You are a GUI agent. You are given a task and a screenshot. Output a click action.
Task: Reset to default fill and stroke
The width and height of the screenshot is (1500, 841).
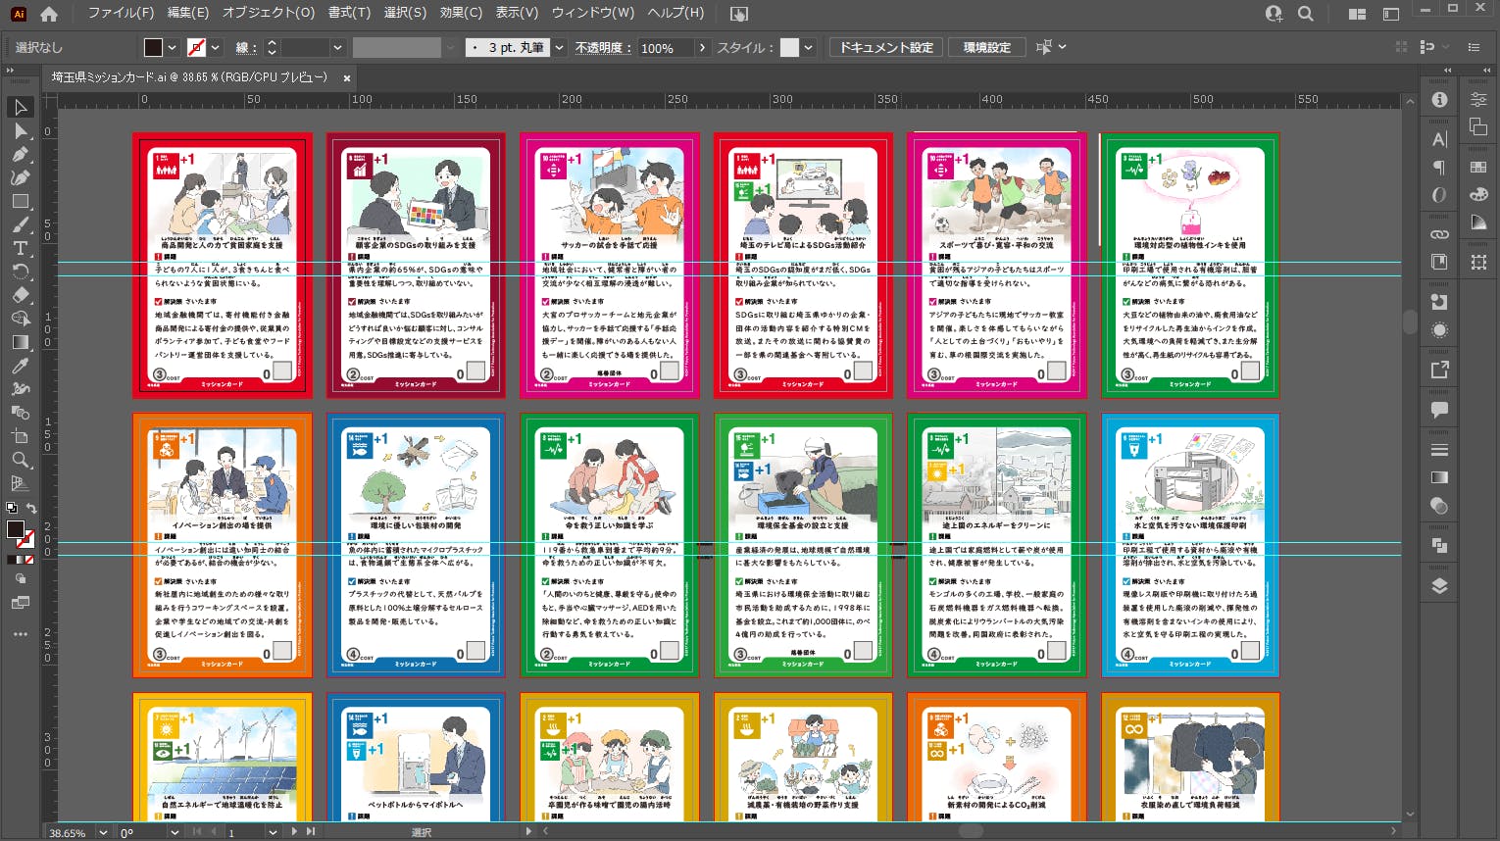tap(11, 508)
